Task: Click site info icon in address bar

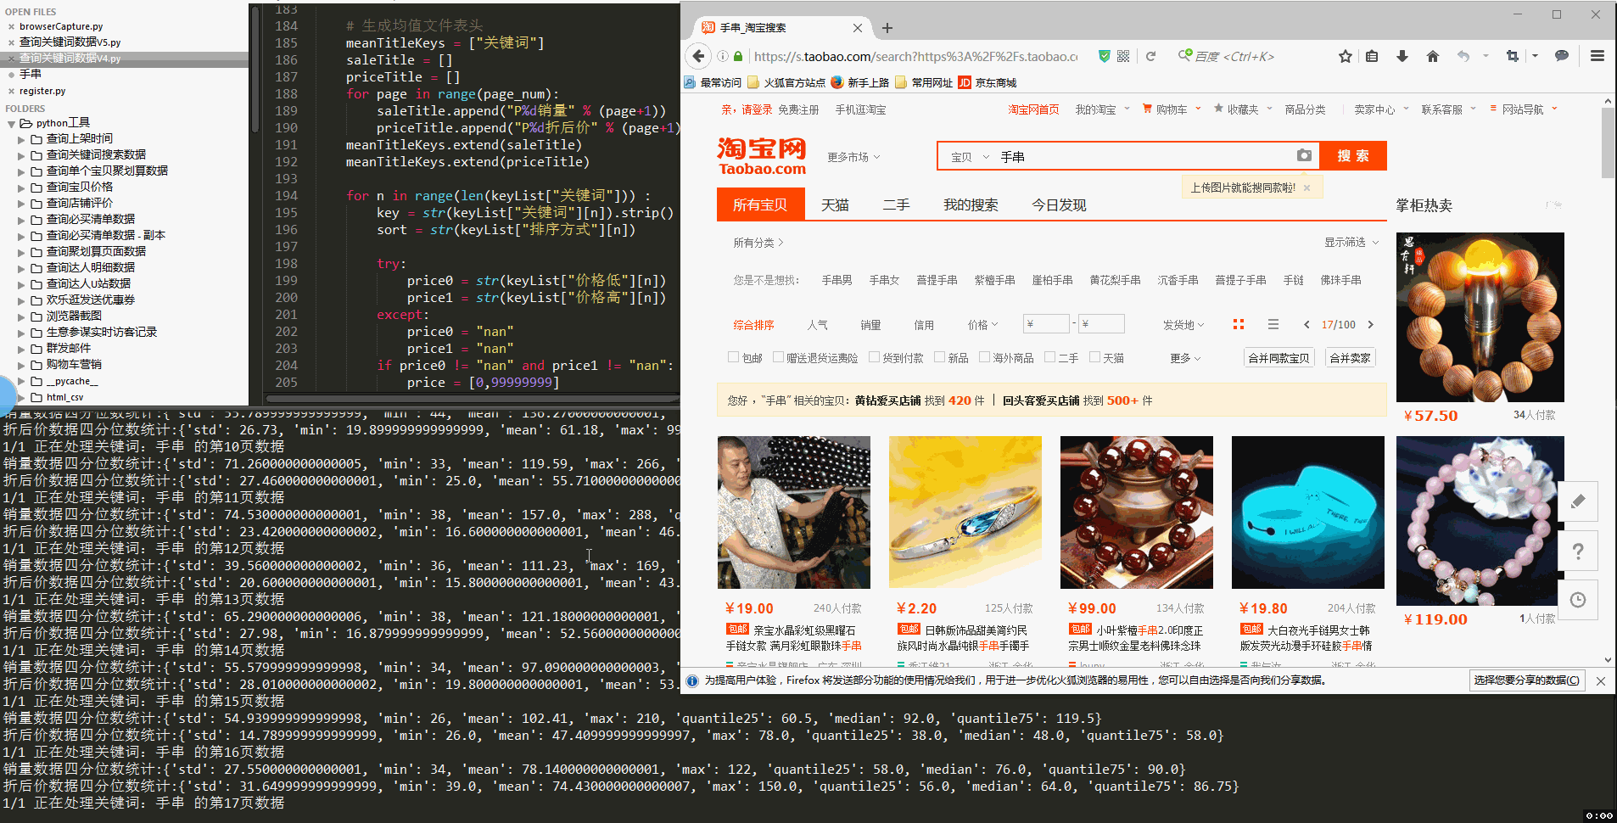Action: (723, 56)
